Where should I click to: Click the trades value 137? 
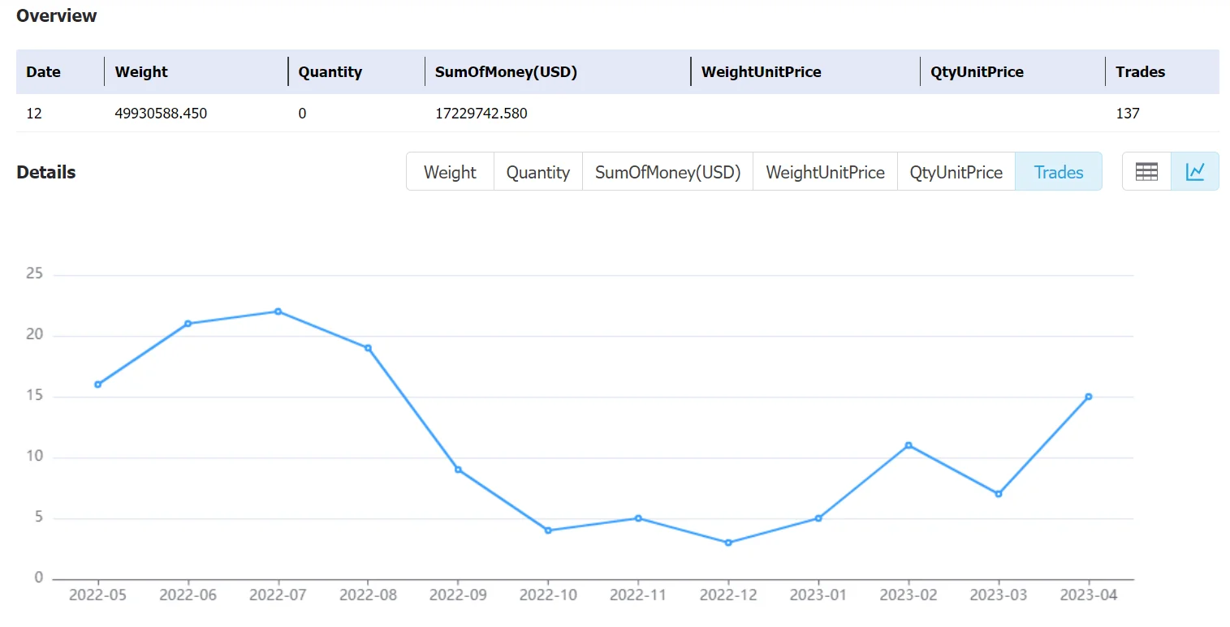pyautogui.click(x=1128, y=114)
